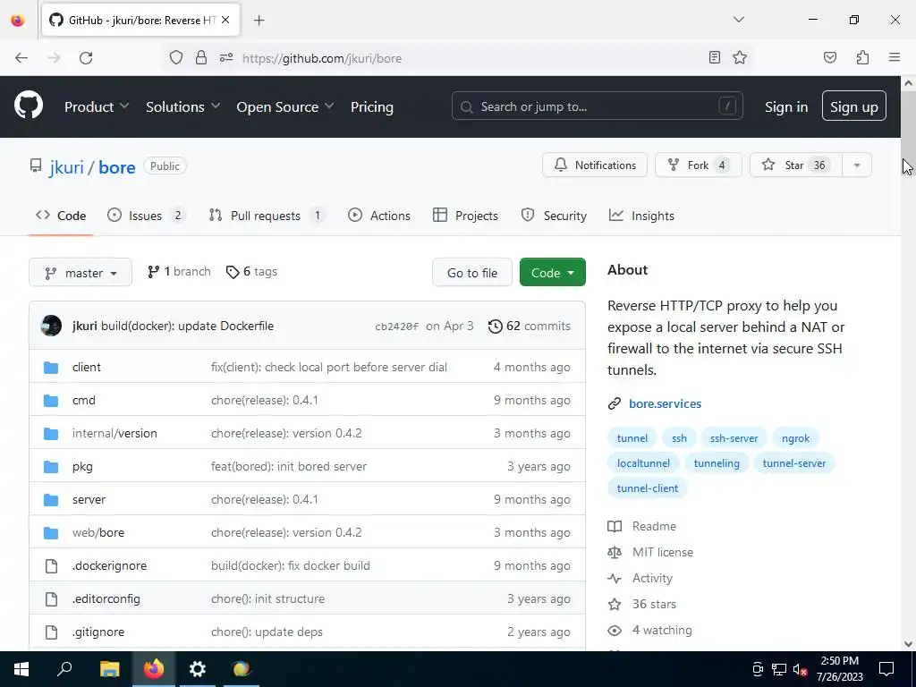916x687 pixels.
Task: Click the .gitignore file icon
Action: pos(51,632)
